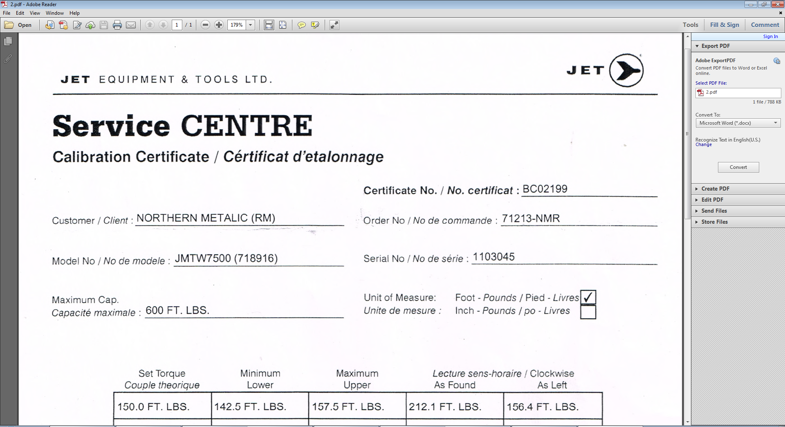This screenshot has height=427, width=785.
Task: Click the cloud upload save-online icon
Action: click(x=90, y=25)
